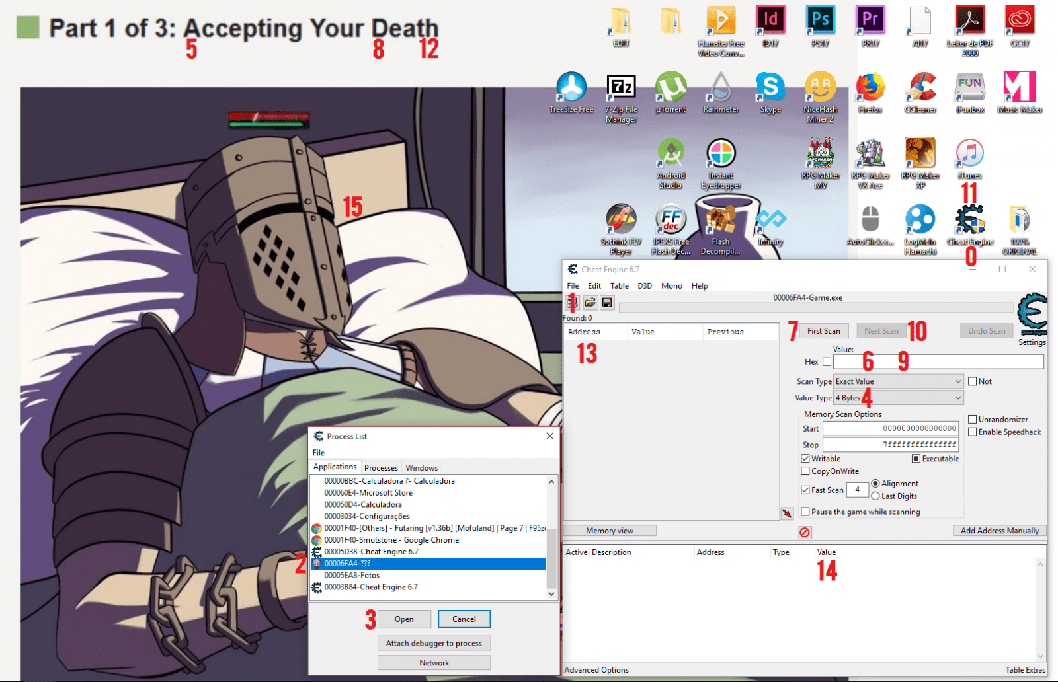Open the iFunbox desktop shortcut
Viewport: 1058px width, 682px height.
970,93
